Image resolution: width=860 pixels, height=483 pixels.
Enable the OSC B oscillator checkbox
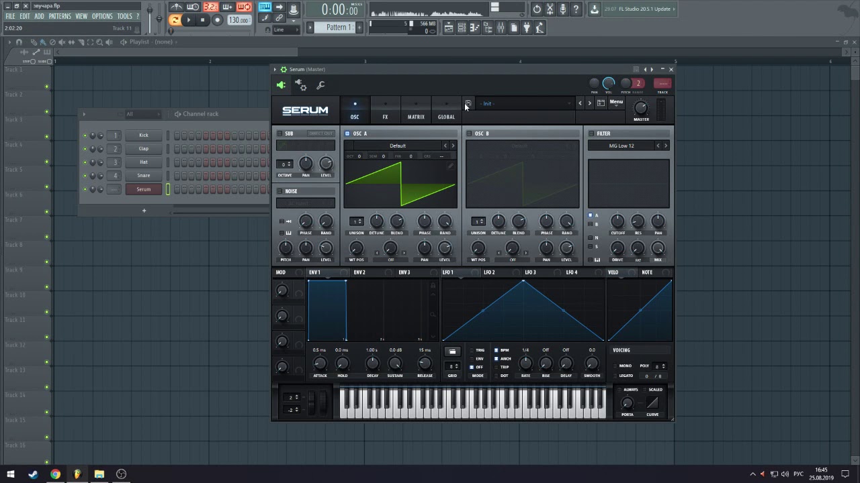click(469, 133)
